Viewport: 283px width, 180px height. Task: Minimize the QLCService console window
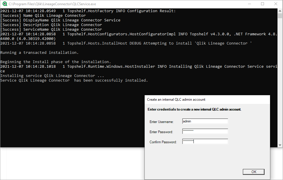[250, 4]
